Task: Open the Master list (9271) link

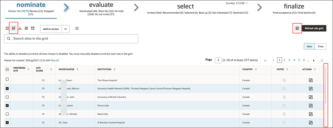Action: pyautogui.click(x=19, y=11)
